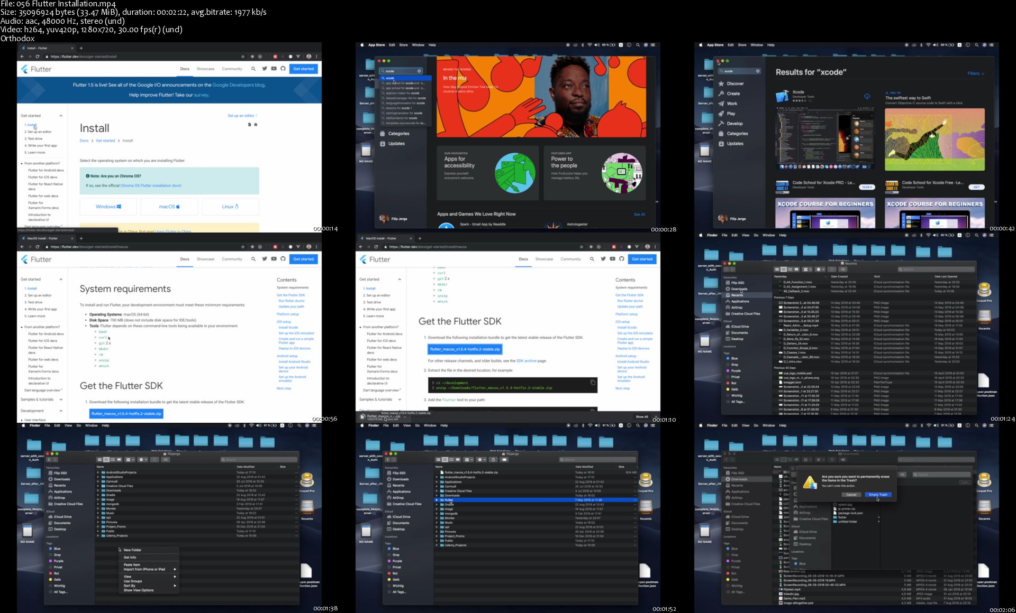
Task: Expand Samples & tutorials section at 00:00:56
Action: click(61, 400)
